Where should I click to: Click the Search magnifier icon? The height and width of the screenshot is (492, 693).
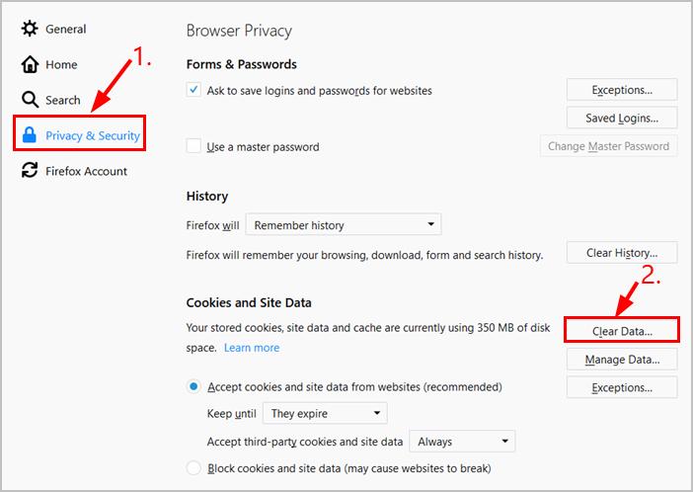click(x=30, y=100)
